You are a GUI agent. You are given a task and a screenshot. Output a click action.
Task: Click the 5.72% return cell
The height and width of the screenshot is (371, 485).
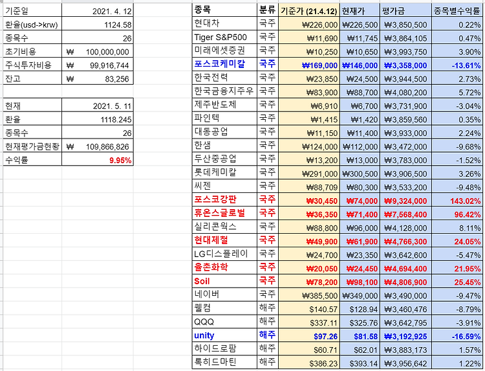pyautogui.click(x=457, y=92)
